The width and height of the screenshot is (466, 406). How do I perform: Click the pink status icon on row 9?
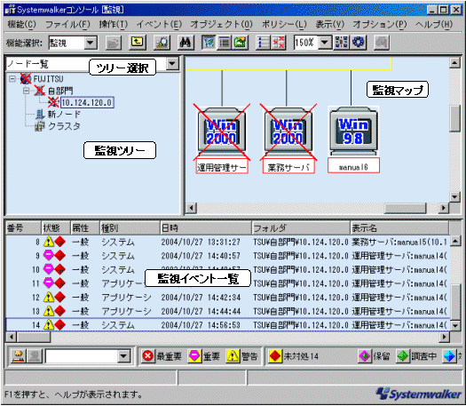tap(49, 255)
